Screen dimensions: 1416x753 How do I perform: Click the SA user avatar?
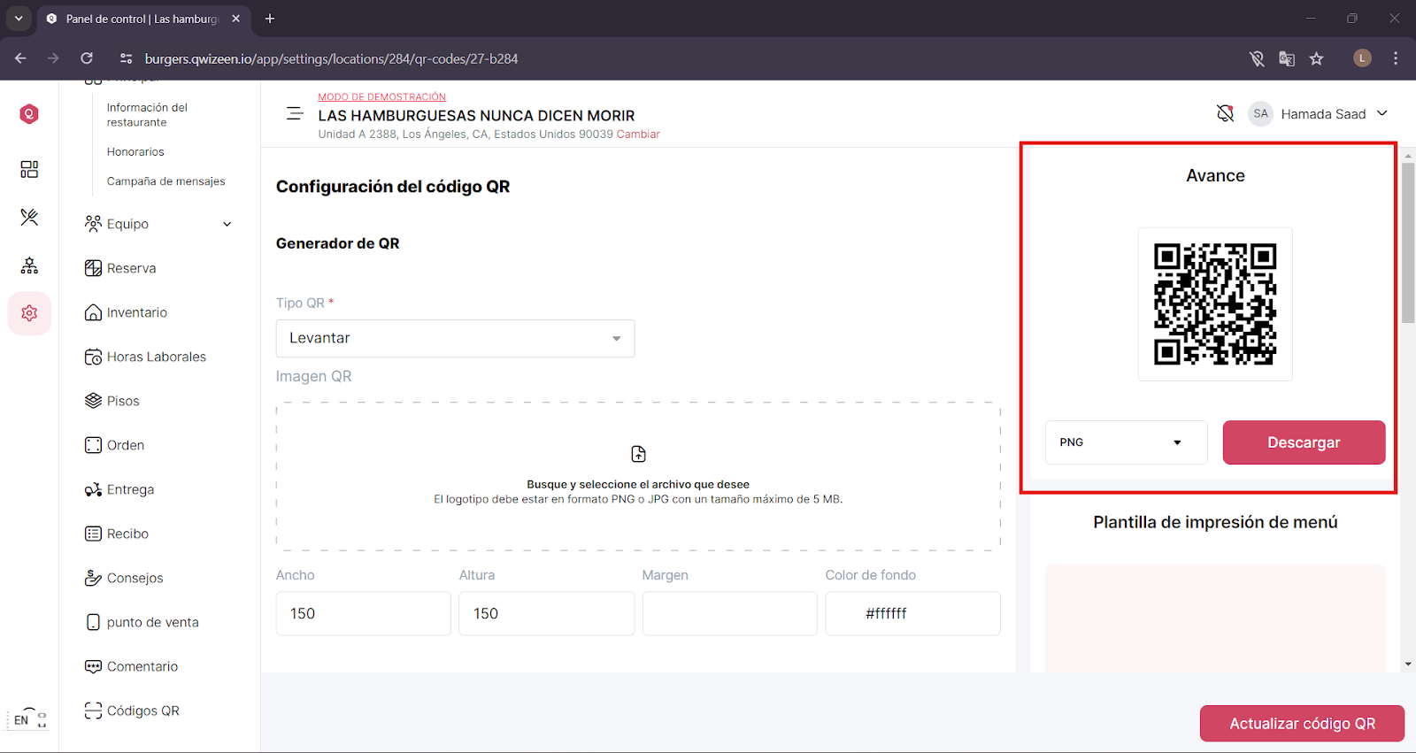tap(1260, 113)
